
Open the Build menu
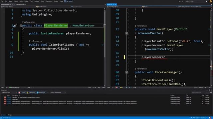pos(21,1)
